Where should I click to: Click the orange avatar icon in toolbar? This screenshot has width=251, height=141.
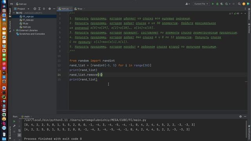pyautogui.click(x=244, y=4)
